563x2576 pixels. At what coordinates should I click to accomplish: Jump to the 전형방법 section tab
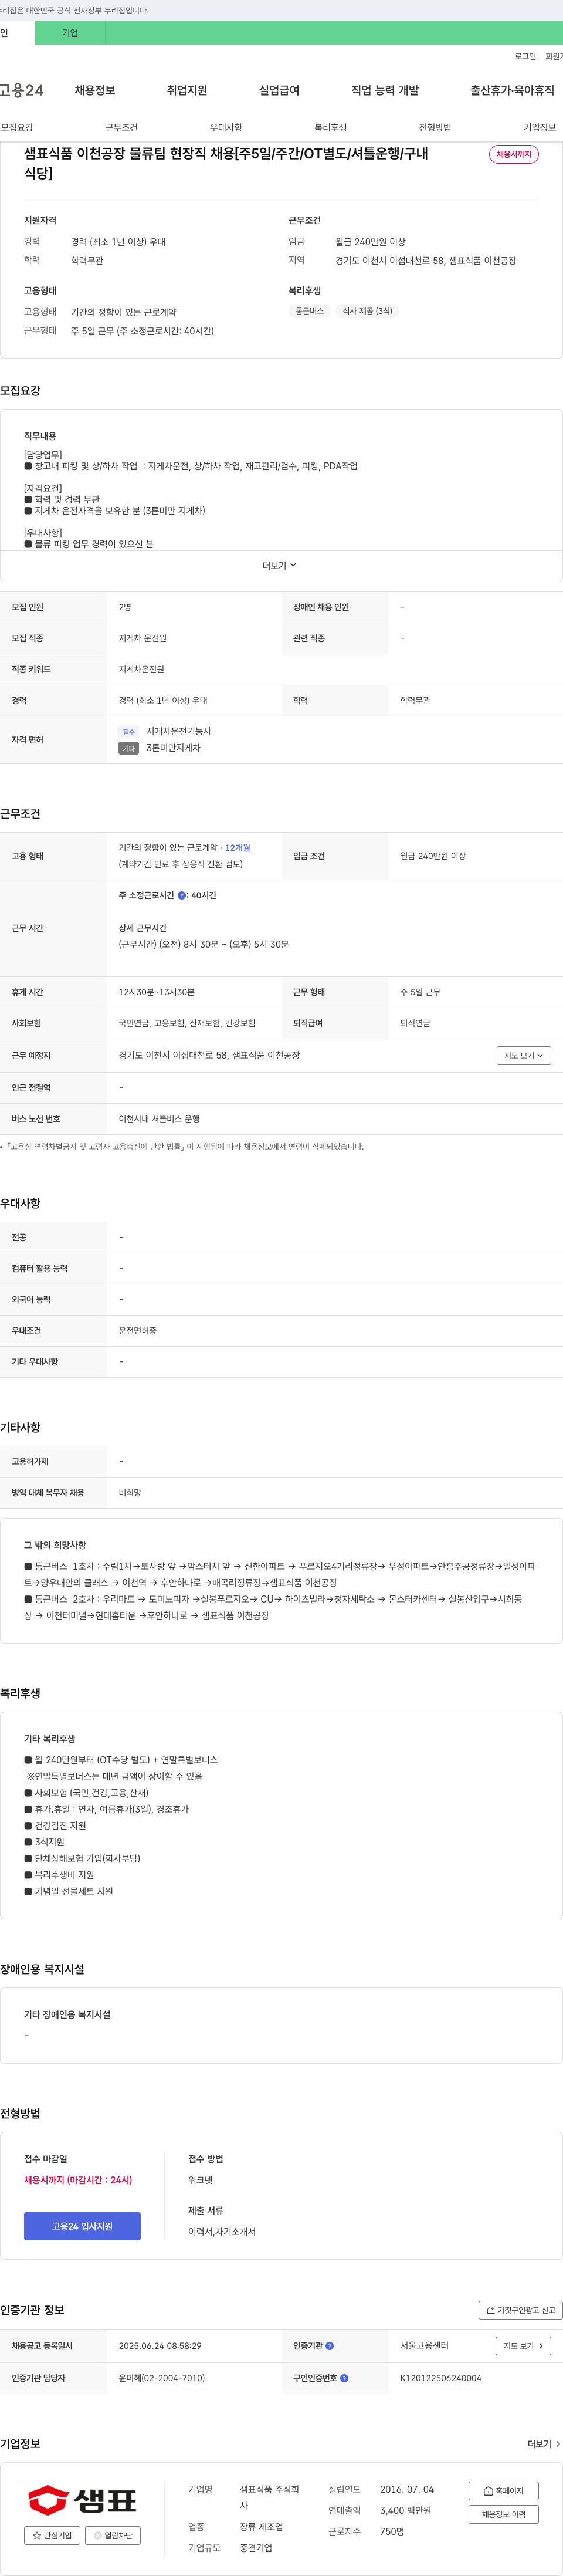435,128
